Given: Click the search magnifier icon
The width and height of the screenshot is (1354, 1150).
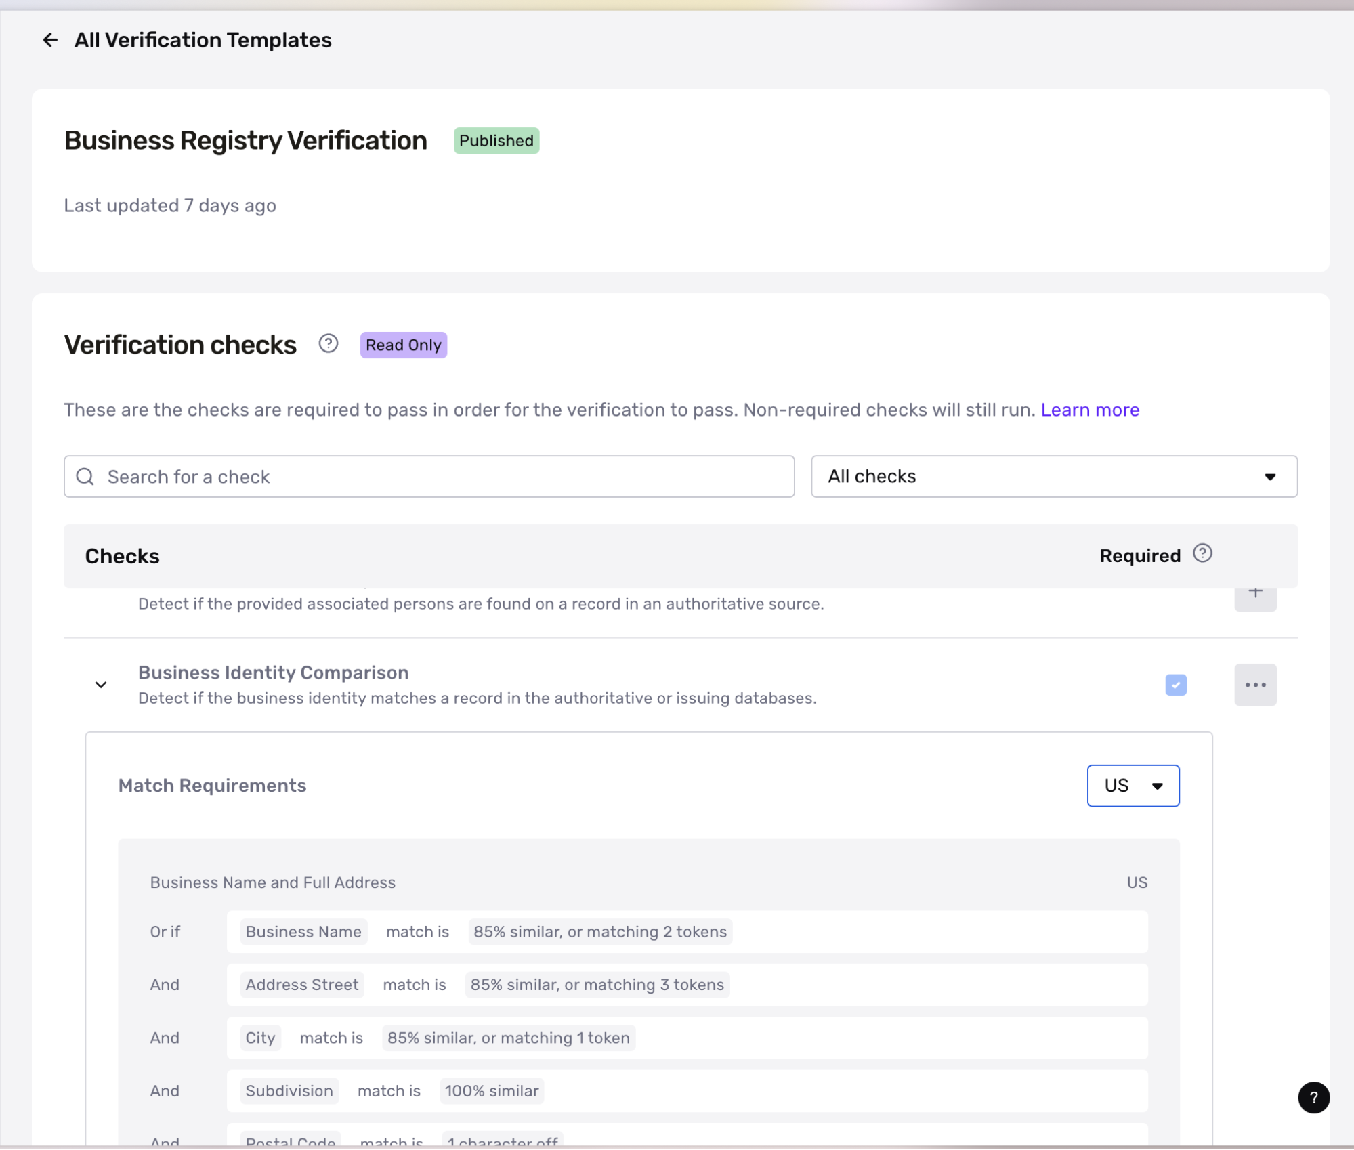Looking at the screenshot, I should pos(85,477).
